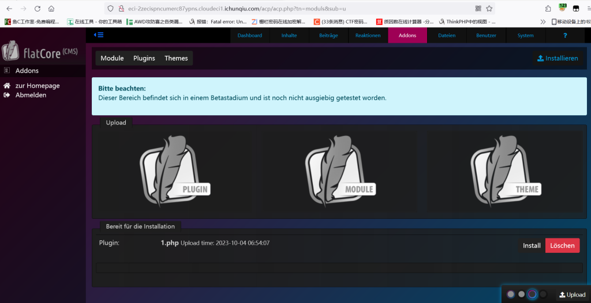The image size is (591, 303).
Task: Expand the hidden bookmarks overflow chevron
Action: (543, 22)
